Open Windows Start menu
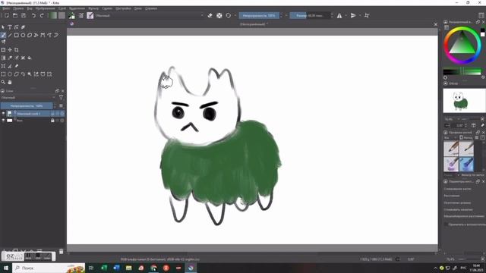This screenshot has width=486, height=273. click(6, 268)
